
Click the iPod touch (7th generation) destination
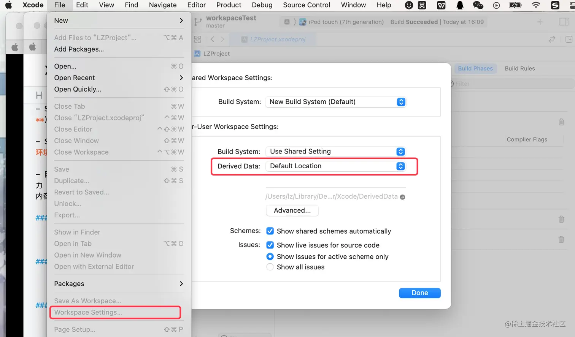pyautogui.click(x=346, y=22)
